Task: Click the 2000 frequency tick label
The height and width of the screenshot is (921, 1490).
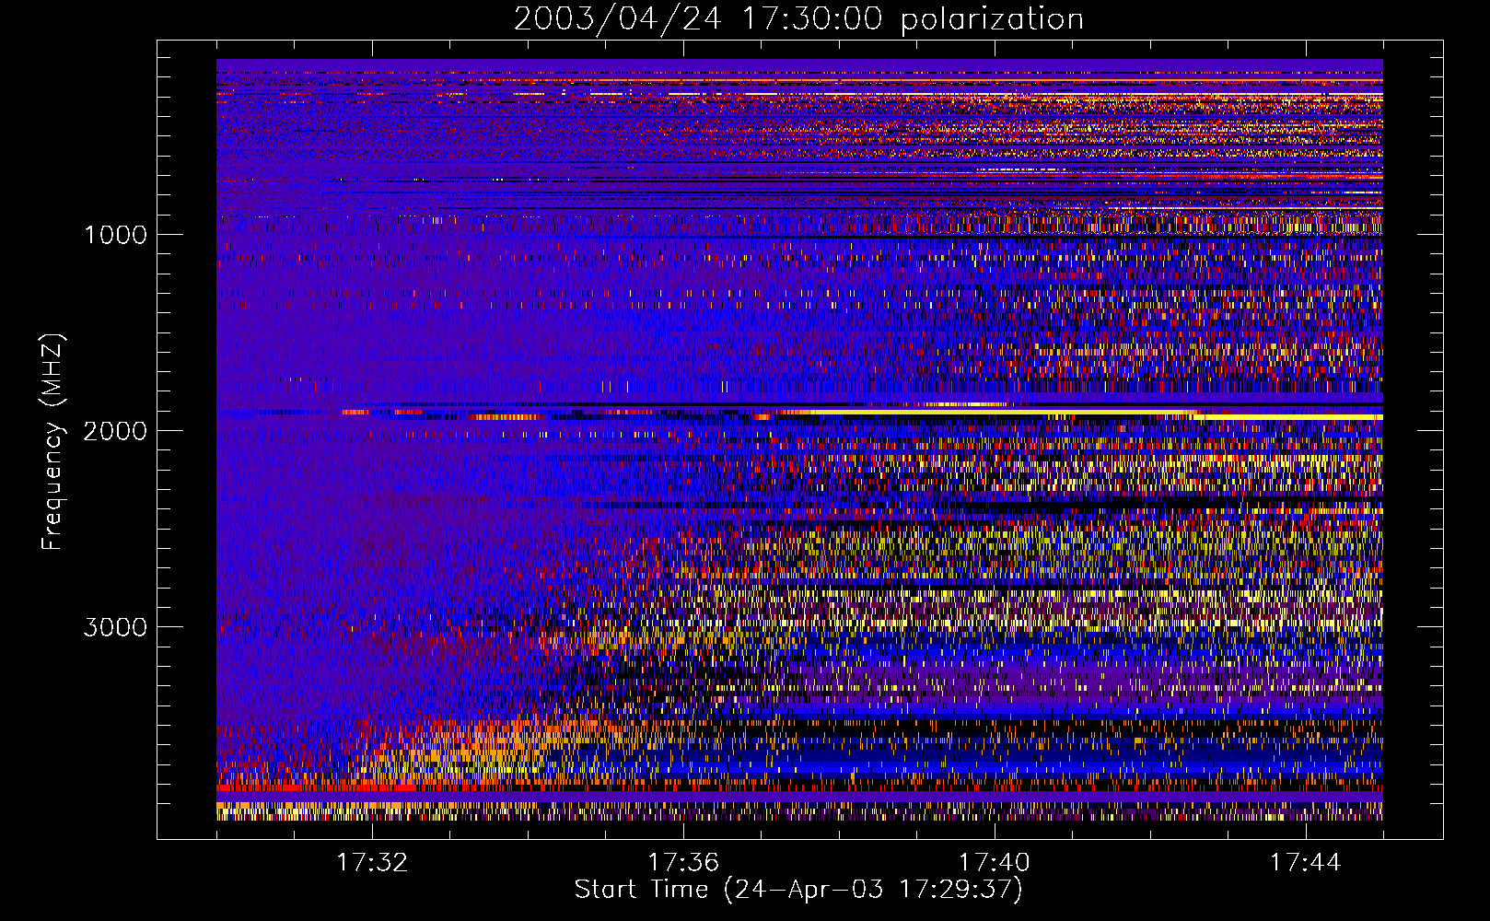Action: (115, 431)
